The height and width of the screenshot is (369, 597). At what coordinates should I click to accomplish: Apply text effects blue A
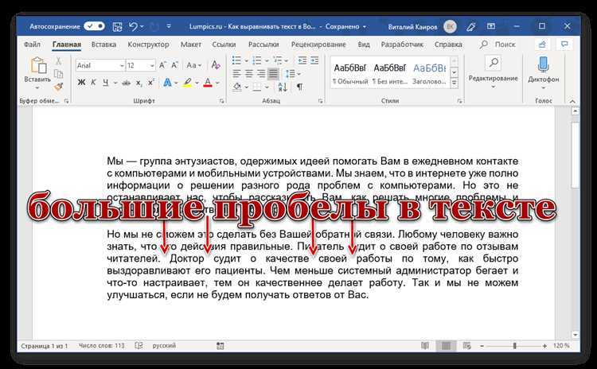point(167,82)
